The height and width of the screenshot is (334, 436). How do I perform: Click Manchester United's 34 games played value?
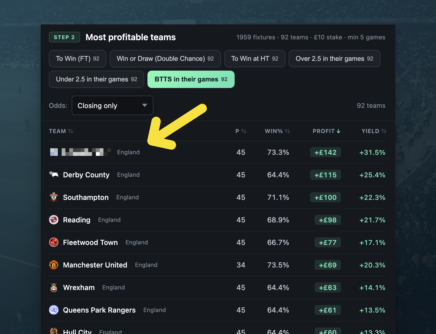(x=241, y=265)
